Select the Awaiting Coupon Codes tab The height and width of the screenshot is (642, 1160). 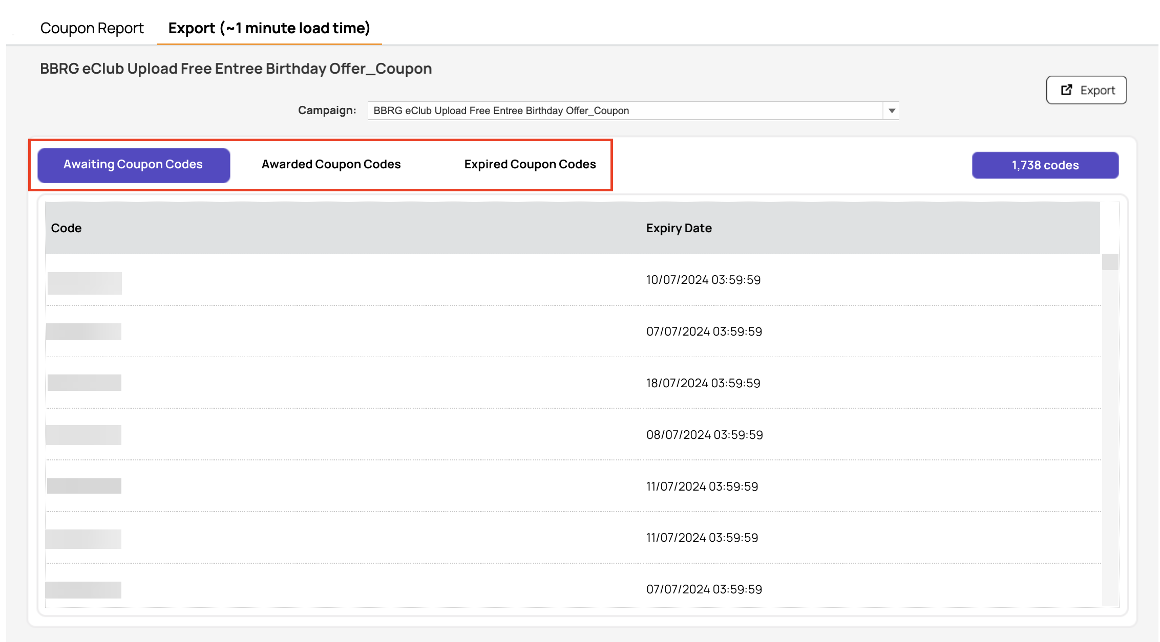click(x=134, y=165)
